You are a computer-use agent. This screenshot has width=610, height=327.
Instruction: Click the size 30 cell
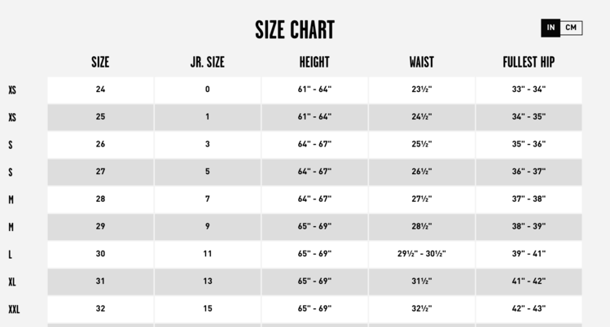[x=100, y=254]
